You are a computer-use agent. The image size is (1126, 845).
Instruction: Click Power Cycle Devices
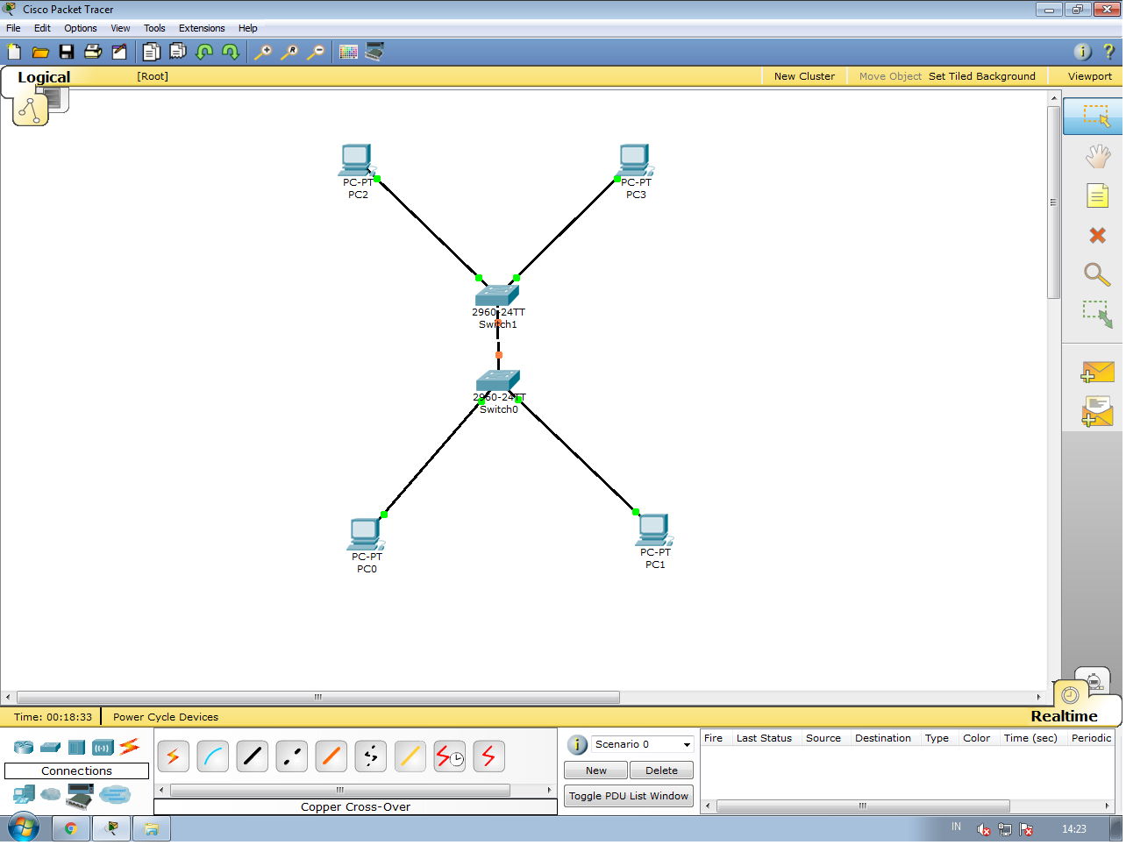click(166, 719)
